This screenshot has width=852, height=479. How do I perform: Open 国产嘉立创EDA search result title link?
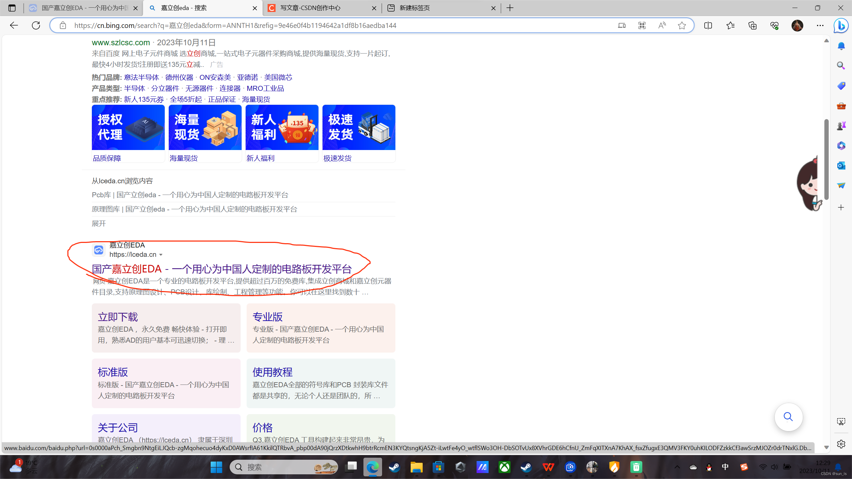pyautogui.click(x=222, y=269)
